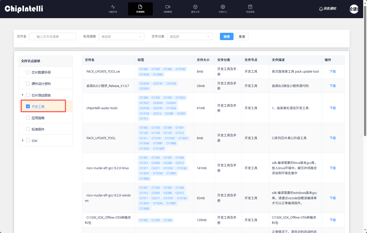Image resolution: width=367 pixels, height=233 pixels.
Task: Expand the 芯片测试报告 tree node
Action: coord(23,95)
